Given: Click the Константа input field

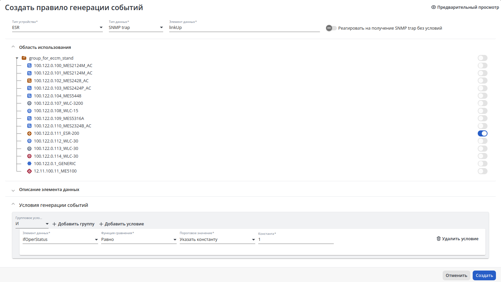Looking at the screenshot, I should point(296,240).
